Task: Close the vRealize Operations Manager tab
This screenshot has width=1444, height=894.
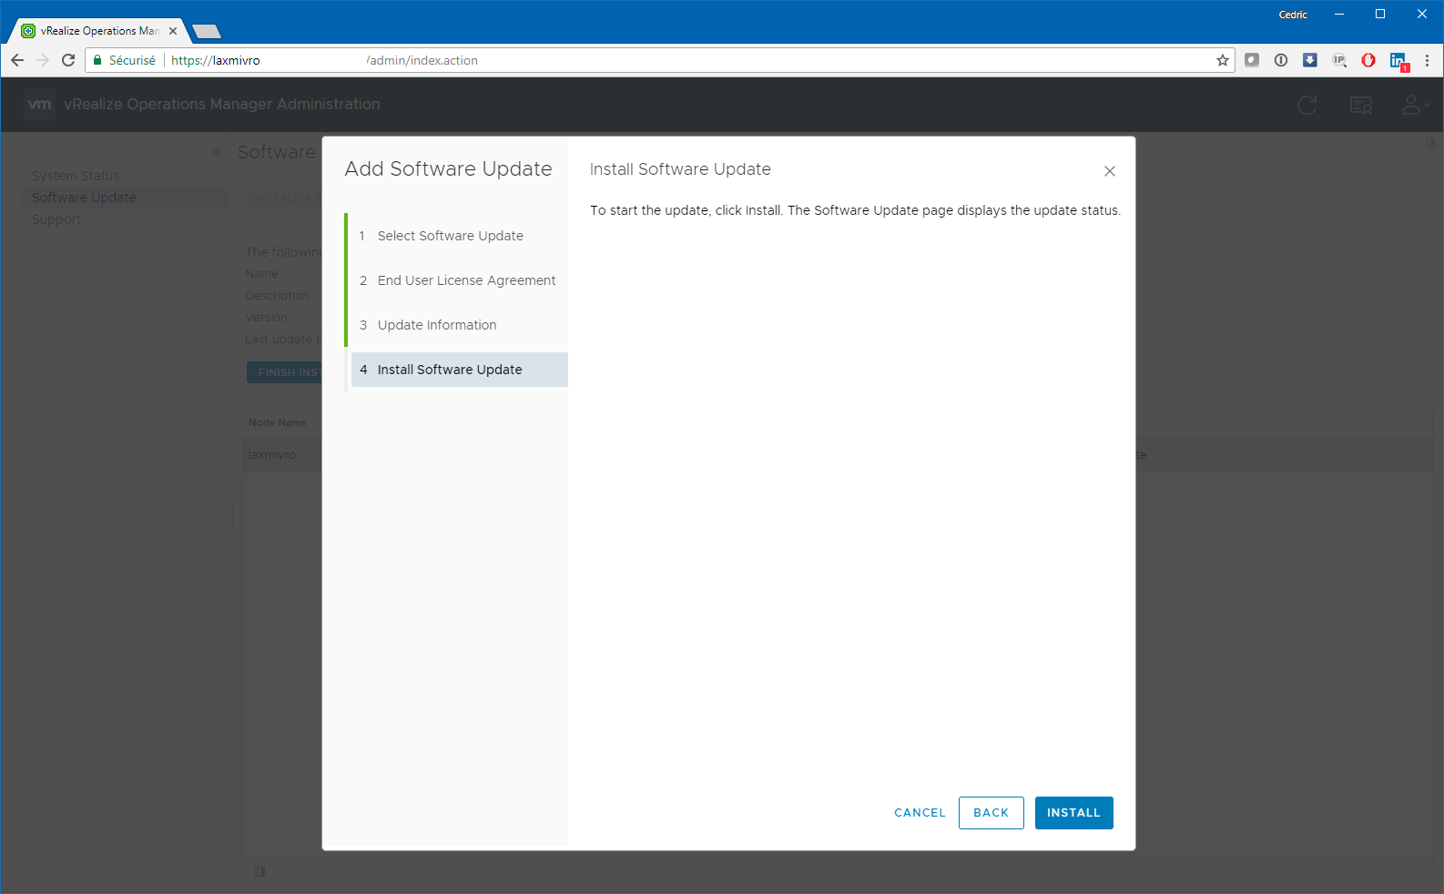Action: click(173, 31)
